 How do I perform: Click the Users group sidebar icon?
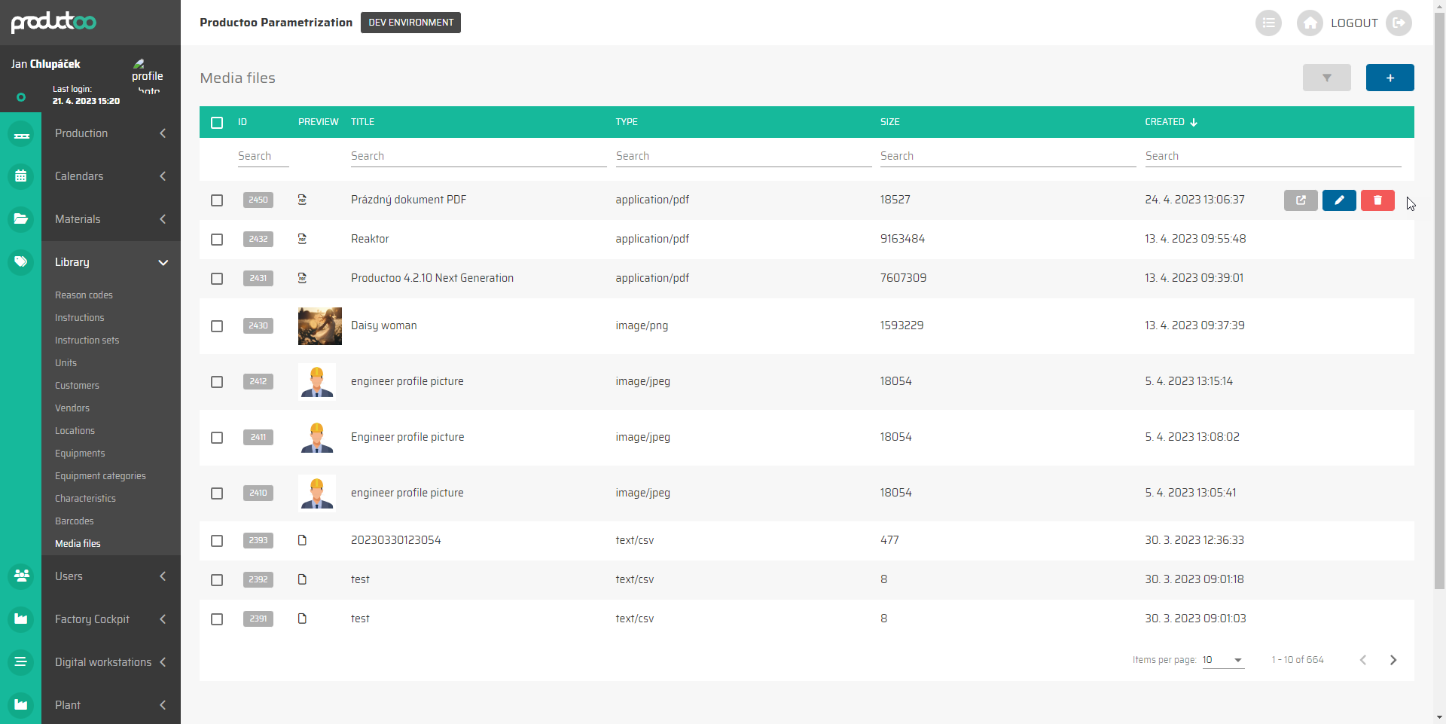point(21,576)
